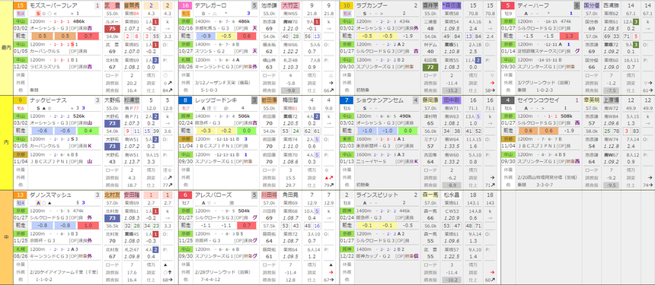The height and width of the screenshot is (285, 655).
Task: Click trainer 田中剛 highlighted header cell
Action: (451, 100)
